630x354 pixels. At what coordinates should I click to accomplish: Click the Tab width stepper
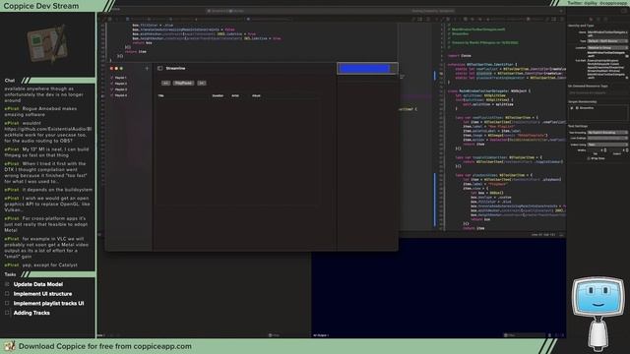click(x=605, y=150)
